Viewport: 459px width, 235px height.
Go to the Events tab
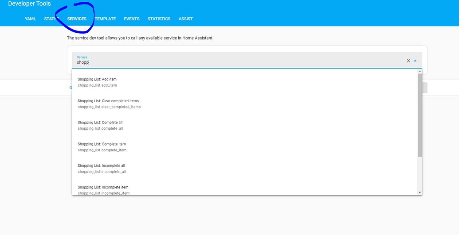[x=132, y=19]
